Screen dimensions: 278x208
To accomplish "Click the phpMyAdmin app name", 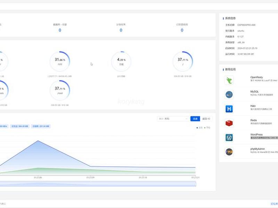I will point(257,149).
